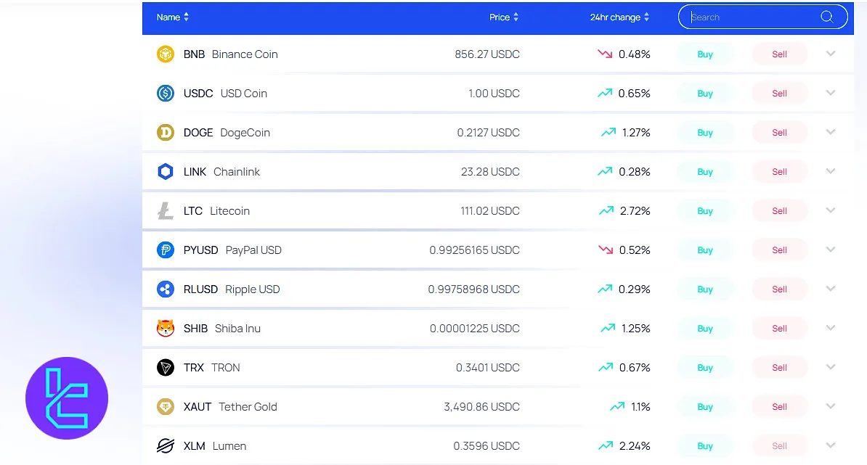
Task: Expand the SHIB row details
Action: (x=831, y=328)
